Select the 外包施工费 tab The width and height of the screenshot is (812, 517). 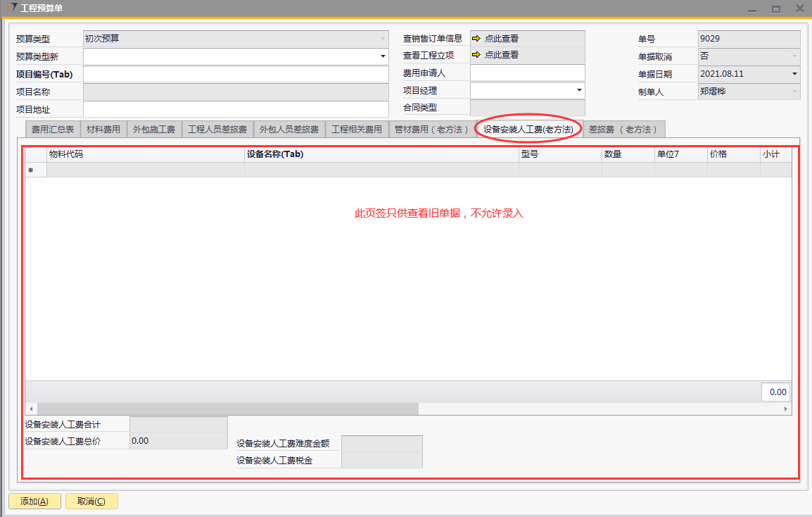pyautogui.click(x=154, y=130)
